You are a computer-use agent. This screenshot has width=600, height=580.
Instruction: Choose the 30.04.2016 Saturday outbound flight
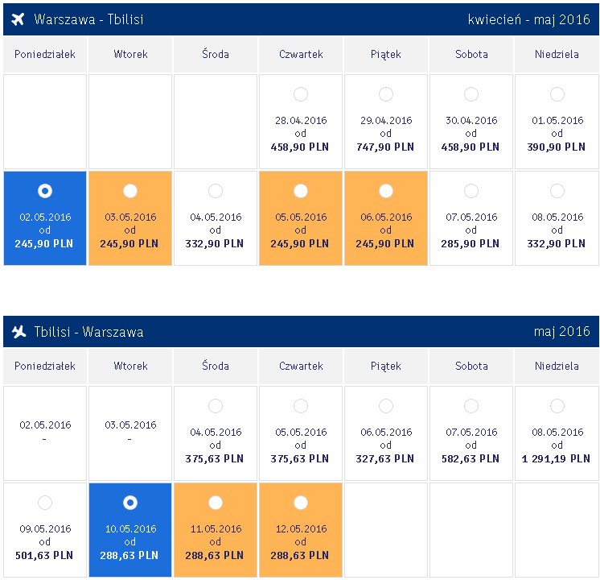tap(471, 94)
